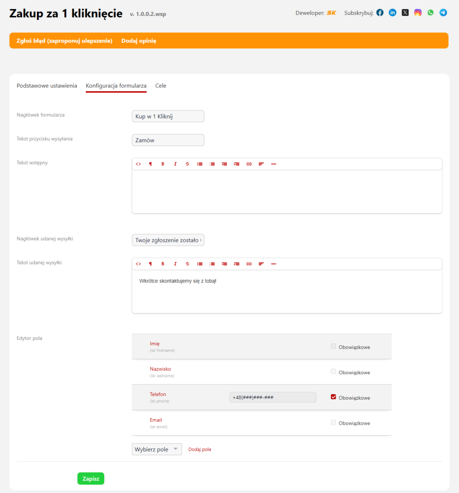459x493 pixels.
Task: Open text alignment menu in Tekst wstępny toolbar
Action: (x=261, y=164)
